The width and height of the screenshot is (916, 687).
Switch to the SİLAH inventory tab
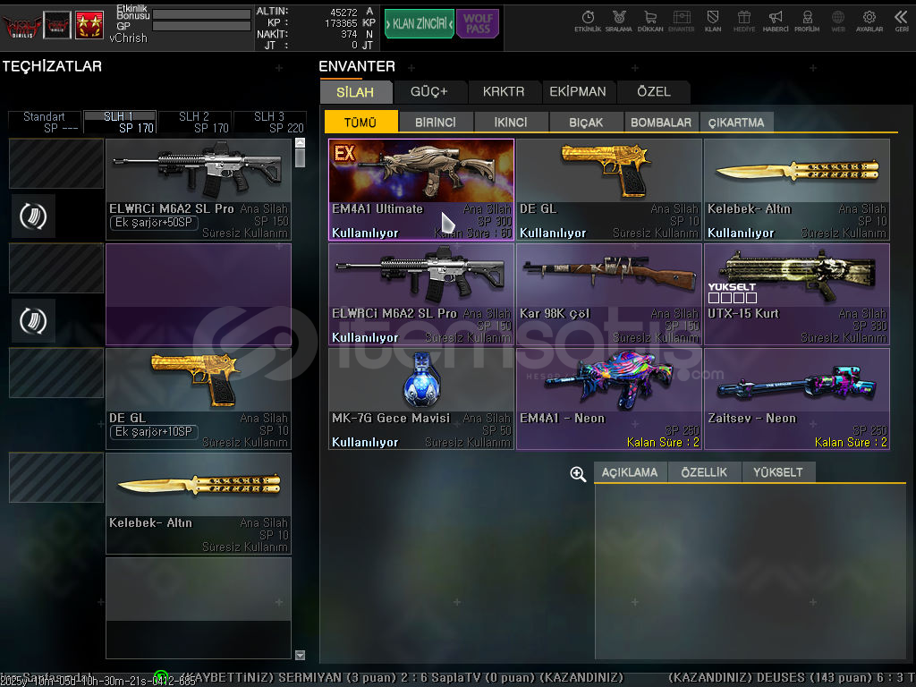tap(355, 92)
